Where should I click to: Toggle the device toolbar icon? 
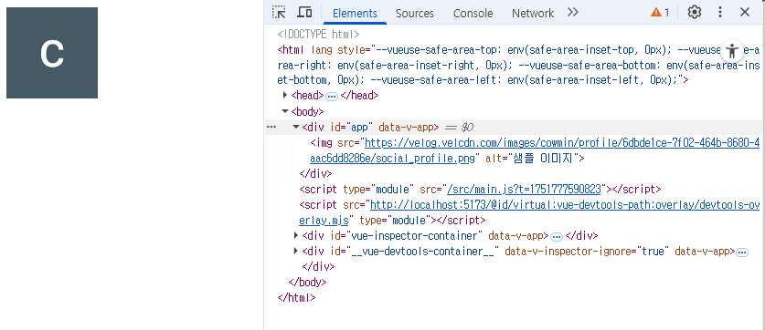pyautogui.click(x=305, y=13)
